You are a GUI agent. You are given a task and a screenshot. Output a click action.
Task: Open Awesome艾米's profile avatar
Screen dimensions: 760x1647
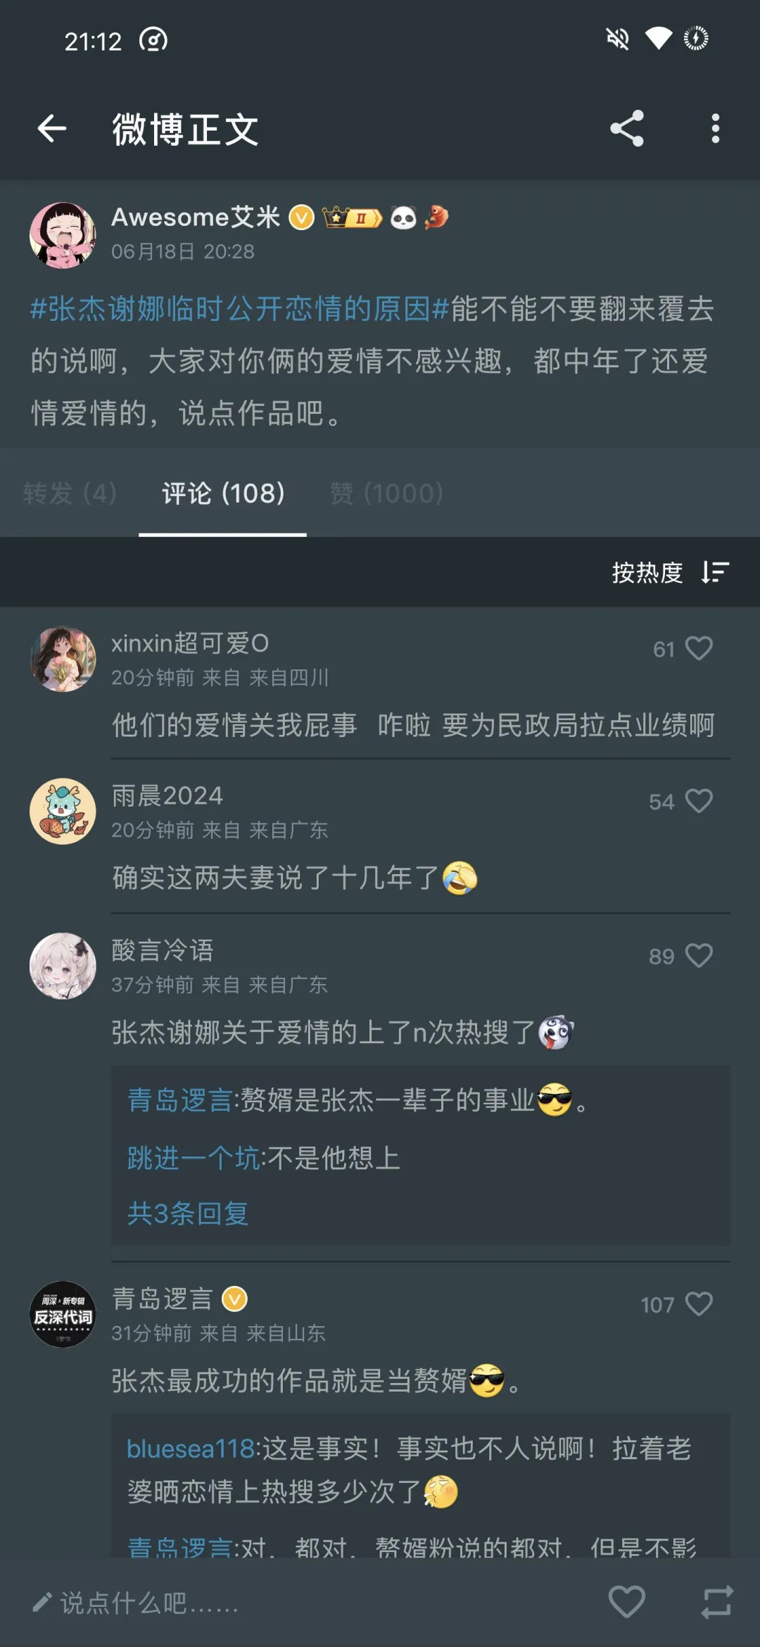click(x=63, y=235)
